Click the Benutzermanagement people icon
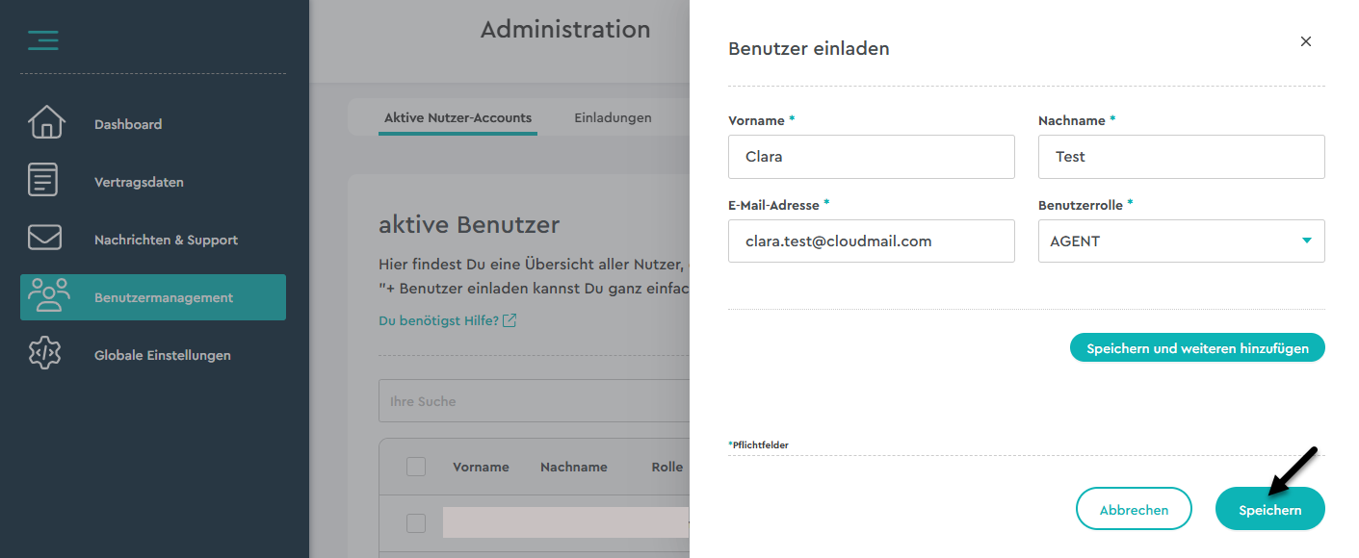Viewport: 1359px width, 558px height. coord(48,296)
